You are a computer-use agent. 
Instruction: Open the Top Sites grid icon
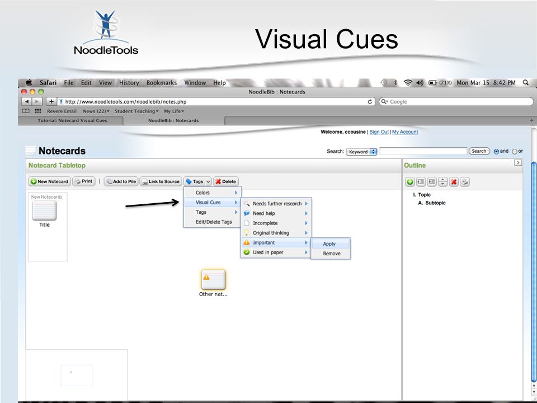point(38,111)
